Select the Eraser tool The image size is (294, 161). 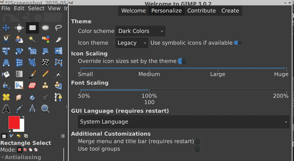32,86
